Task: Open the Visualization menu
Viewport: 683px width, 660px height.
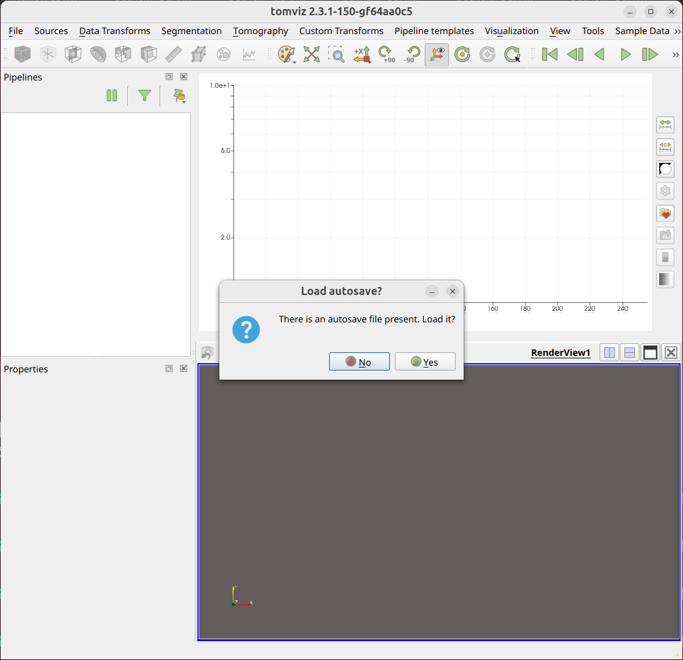Action: tap(511, 31)
